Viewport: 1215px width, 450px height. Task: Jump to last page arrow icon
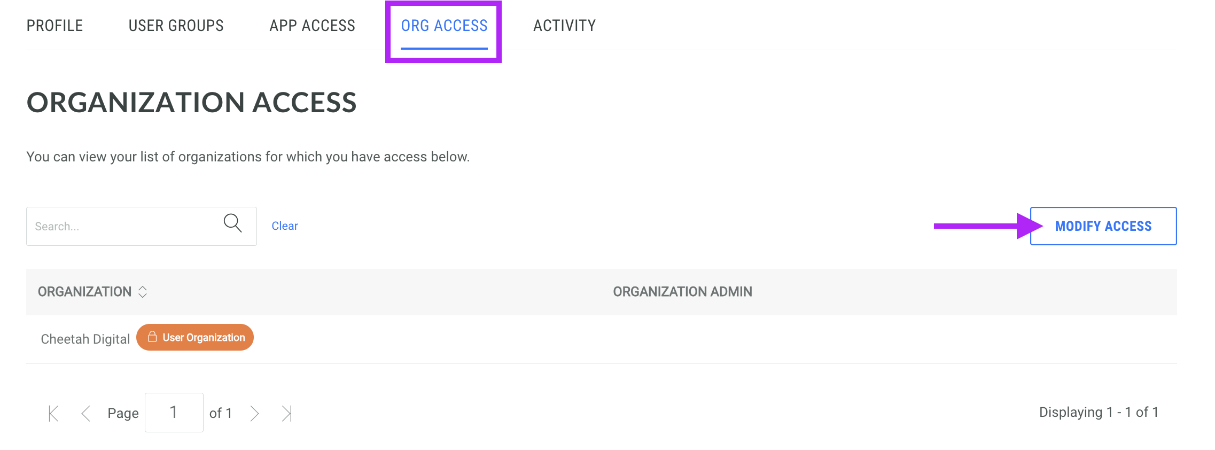pyautogui.click(x=287, y=413)
